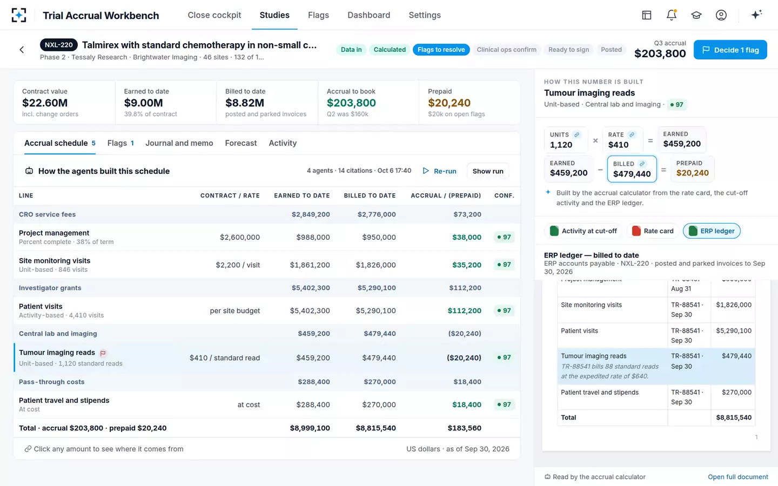This screenshot has height=486, width=778.
Task: Click the Data in stage pill
Action: tap(351, 50)
